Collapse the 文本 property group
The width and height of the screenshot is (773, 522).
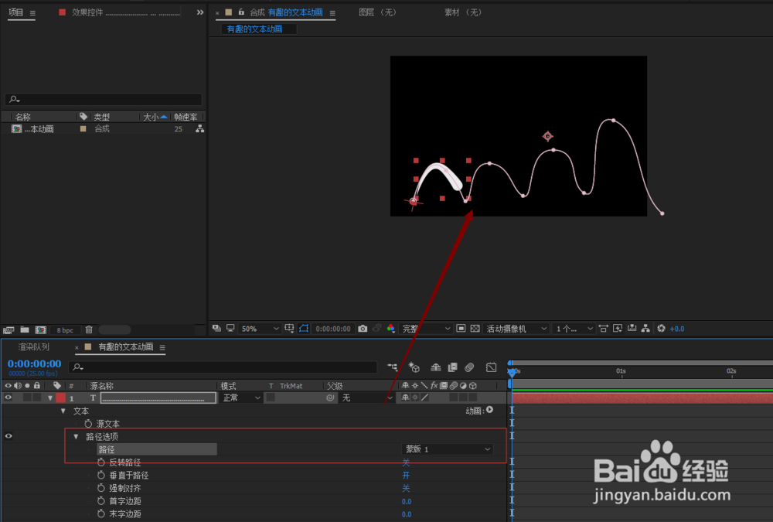click(63, 411)
